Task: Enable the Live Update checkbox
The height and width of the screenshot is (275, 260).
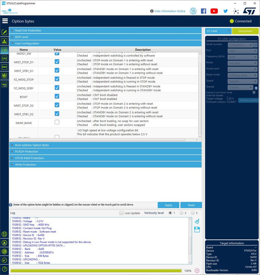Action: click(121, 213)
